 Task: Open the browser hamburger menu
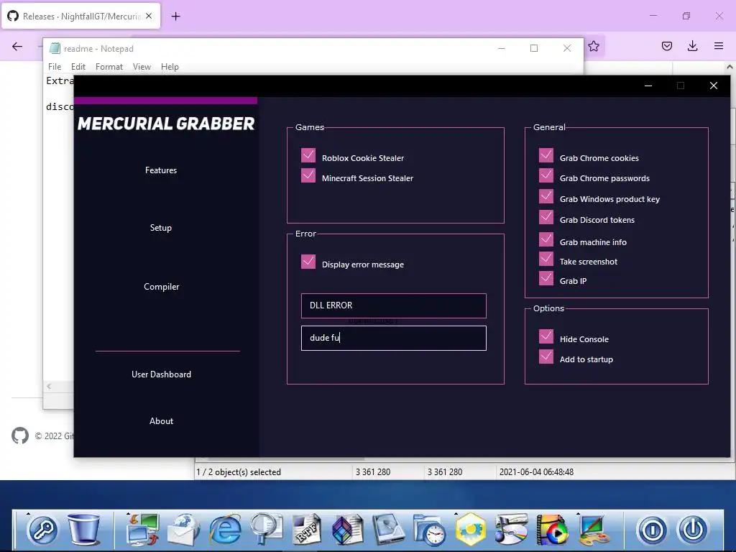point(719,46)
